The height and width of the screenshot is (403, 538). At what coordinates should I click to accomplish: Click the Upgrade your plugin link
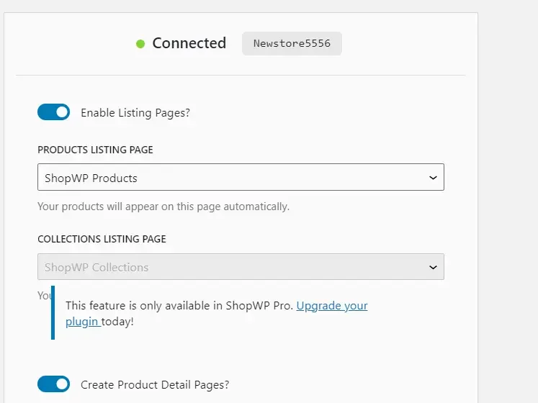tap(217, 314)
